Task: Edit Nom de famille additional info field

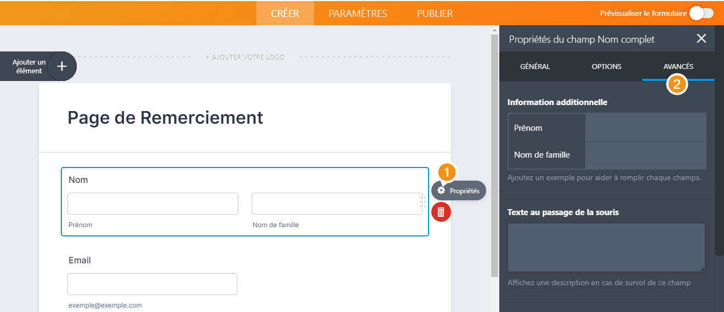Action: (646, 155)
